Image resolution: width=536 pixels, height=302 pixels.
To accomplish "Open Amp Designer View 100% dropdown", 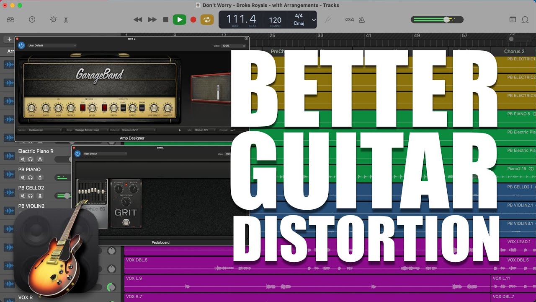I will coord(234,45).
